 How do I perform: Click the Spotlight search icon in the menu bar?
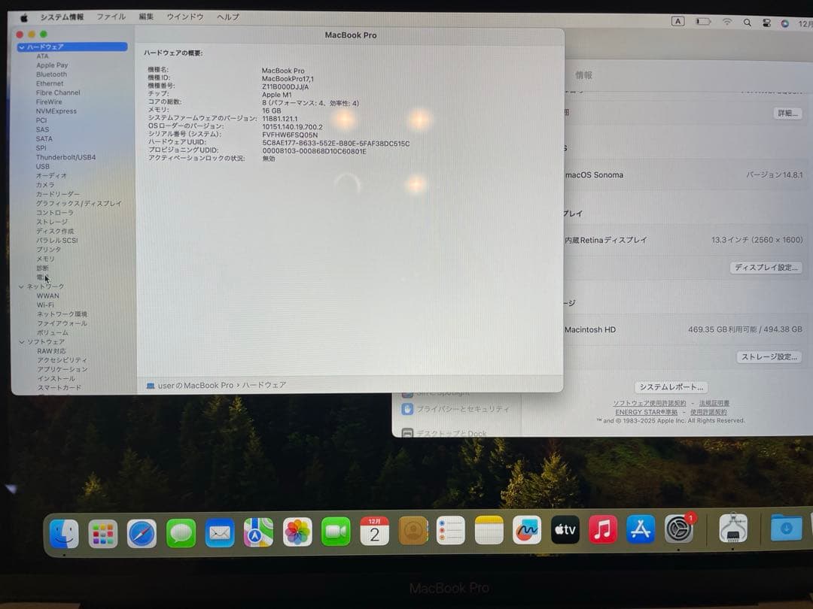tap(748, 23)
